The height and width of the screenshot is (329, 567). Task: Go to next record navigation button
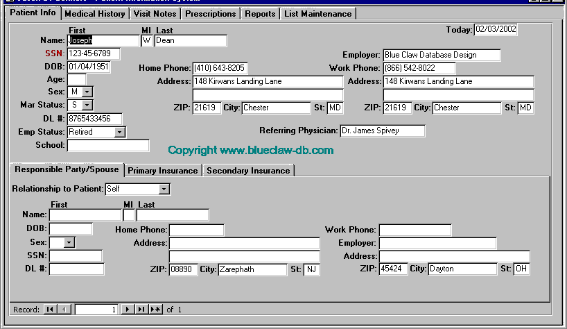128,310
